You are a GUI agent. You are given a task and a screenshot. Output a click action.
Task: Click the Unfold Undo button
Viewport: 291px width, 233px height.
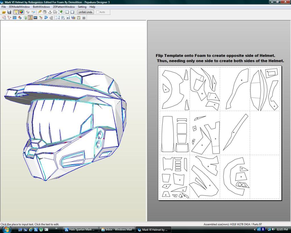[85, 12]
